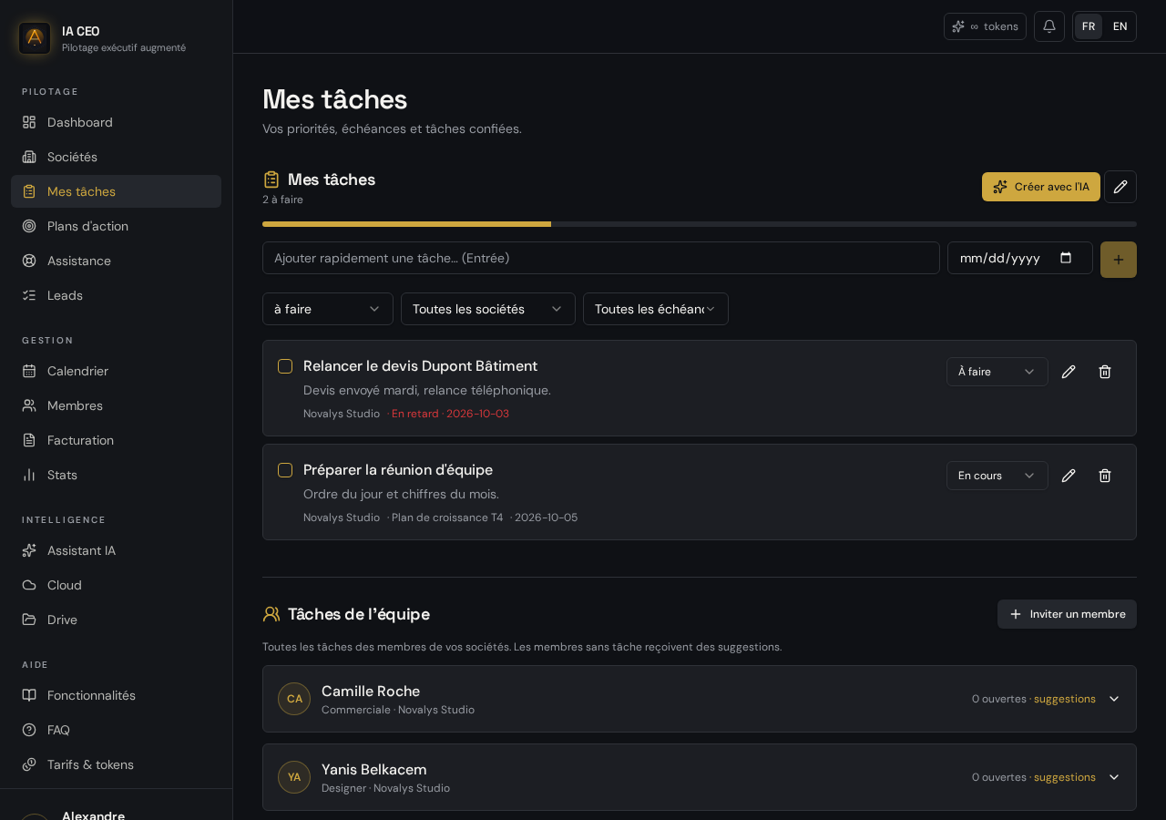The width and height of the screenshot is (1166, 820).
Task: Expand Camille Roche's task list
Action: pos(1114,699)
